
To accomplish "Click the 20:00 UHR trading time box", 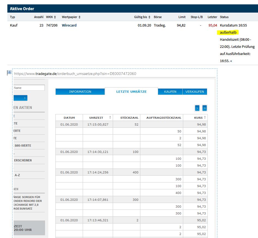I will [x=29, y=228].
